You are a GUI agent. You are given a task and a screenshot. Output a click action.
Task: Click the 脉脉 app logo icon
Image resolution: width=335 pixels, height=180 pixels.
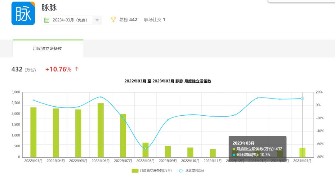pyautogui.click(x=23, y=13)
